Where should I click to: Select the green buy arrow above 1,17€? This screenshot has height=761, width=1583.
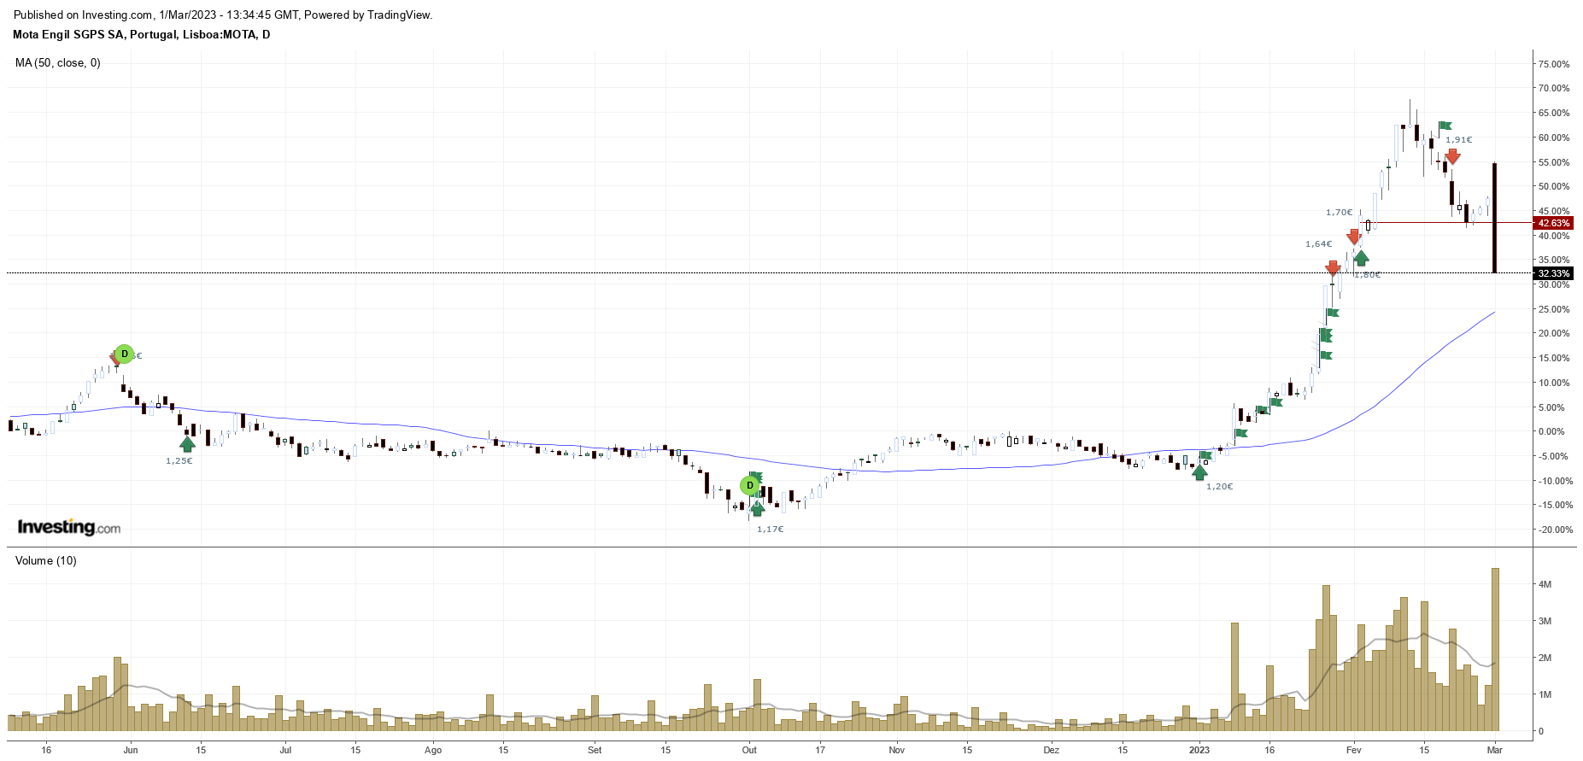point(757,509)
